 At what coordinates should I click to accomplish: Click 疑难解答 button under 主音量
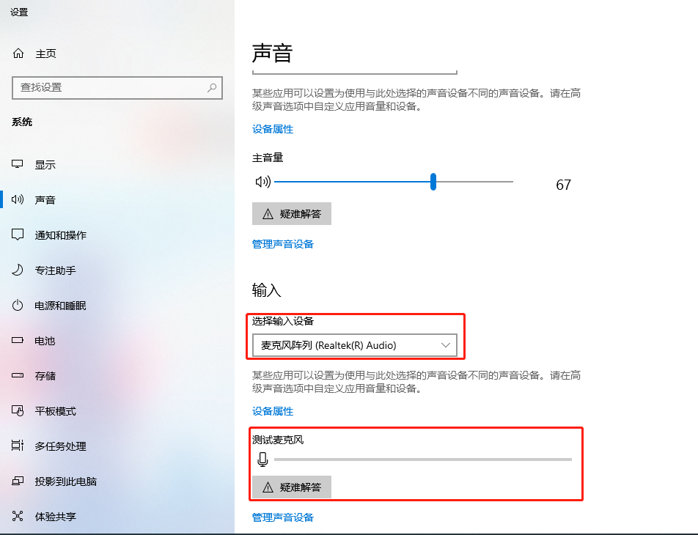(x=292, y=214)
